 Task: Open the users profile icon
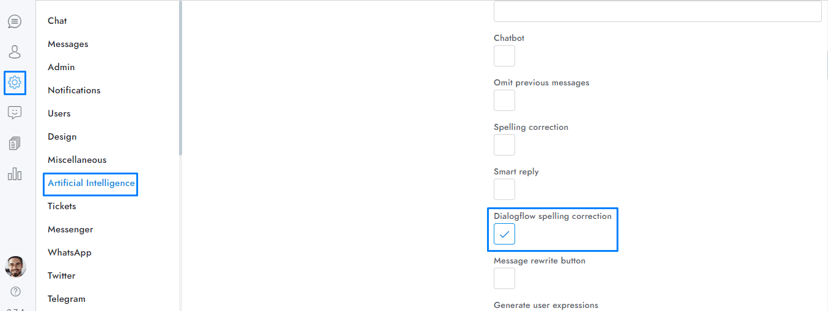coord(15,52)
